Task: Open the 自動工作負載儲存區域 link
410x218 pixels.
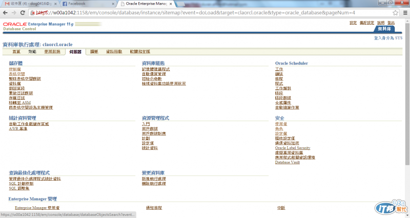Action: tap(29, 124)
